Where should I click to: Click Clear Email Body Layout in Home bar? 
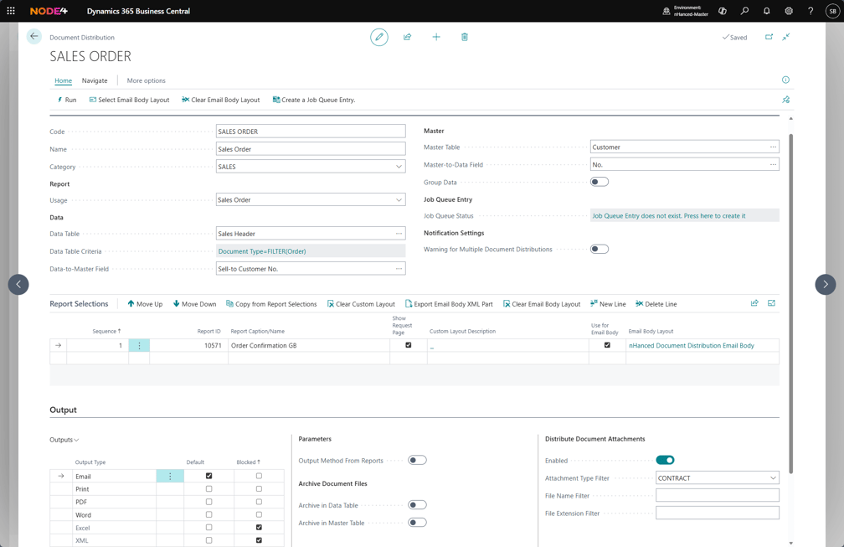click(x=221, y=101)
